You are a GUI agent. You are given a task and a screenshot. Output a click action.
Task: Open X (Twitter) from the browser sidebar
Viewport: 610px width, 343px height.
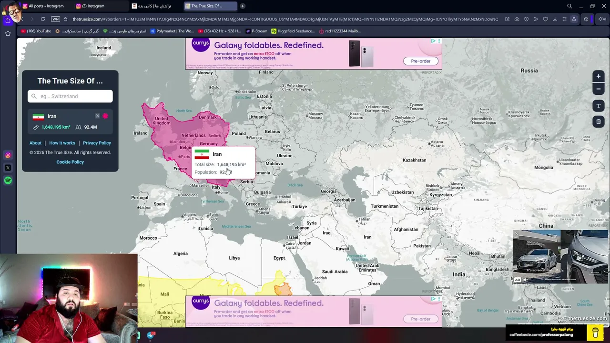tap(8, 168)
